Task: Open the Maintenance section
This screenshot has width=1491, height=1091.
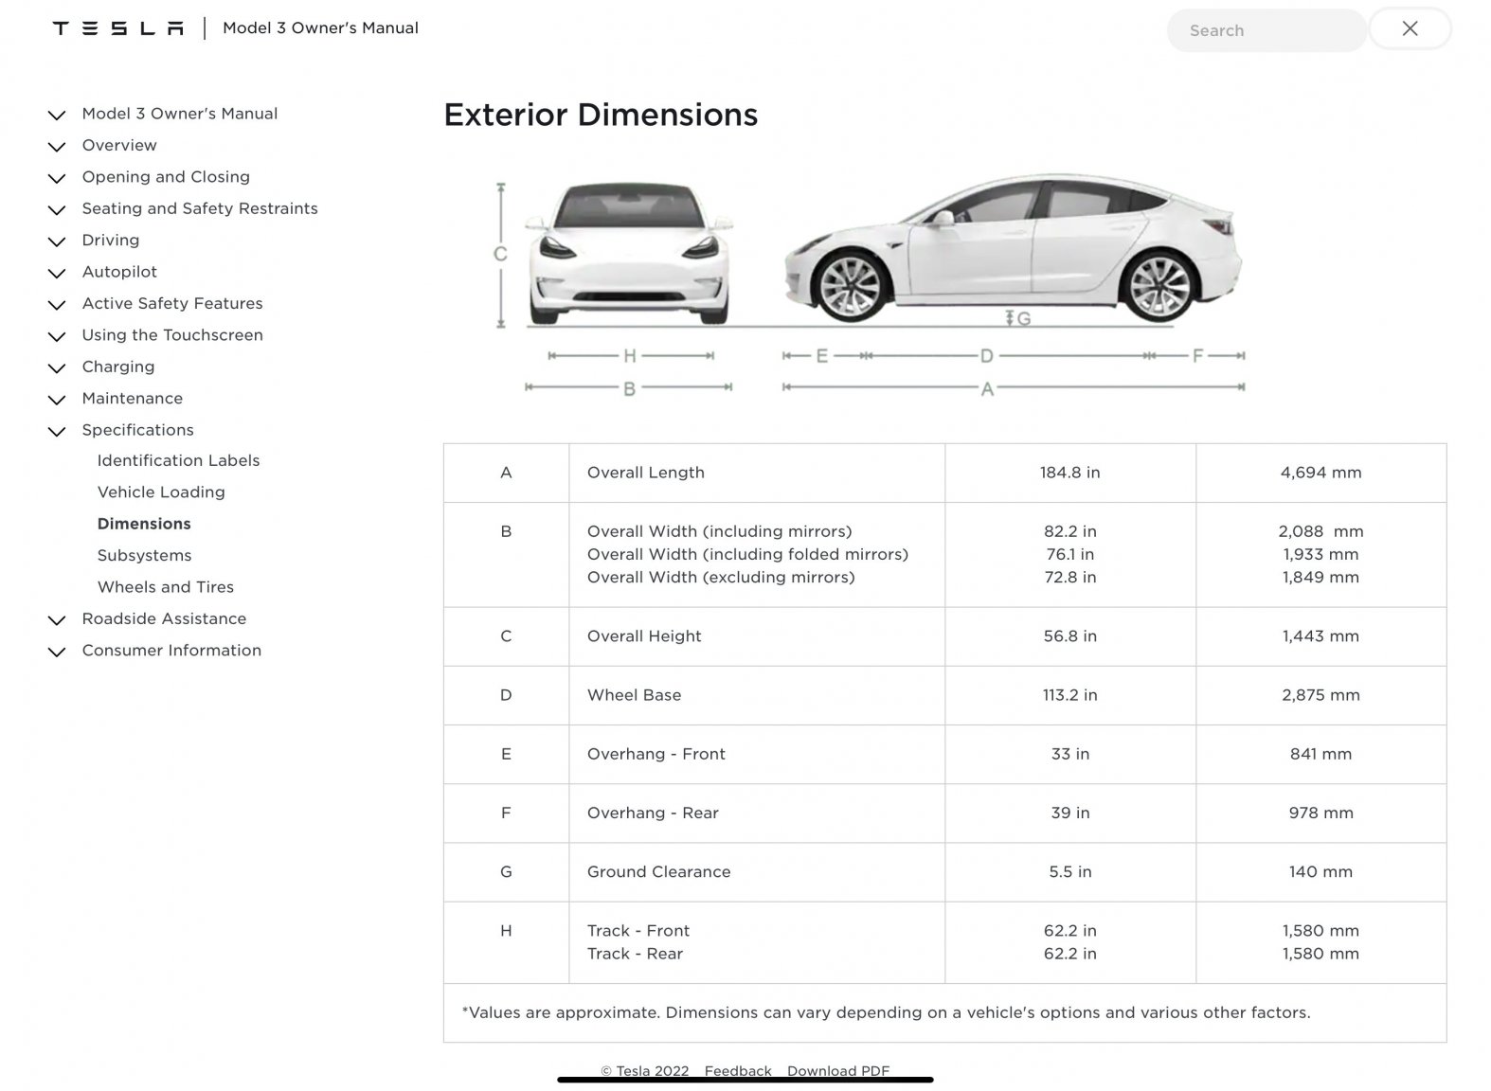Action: (x=132, y=399)
